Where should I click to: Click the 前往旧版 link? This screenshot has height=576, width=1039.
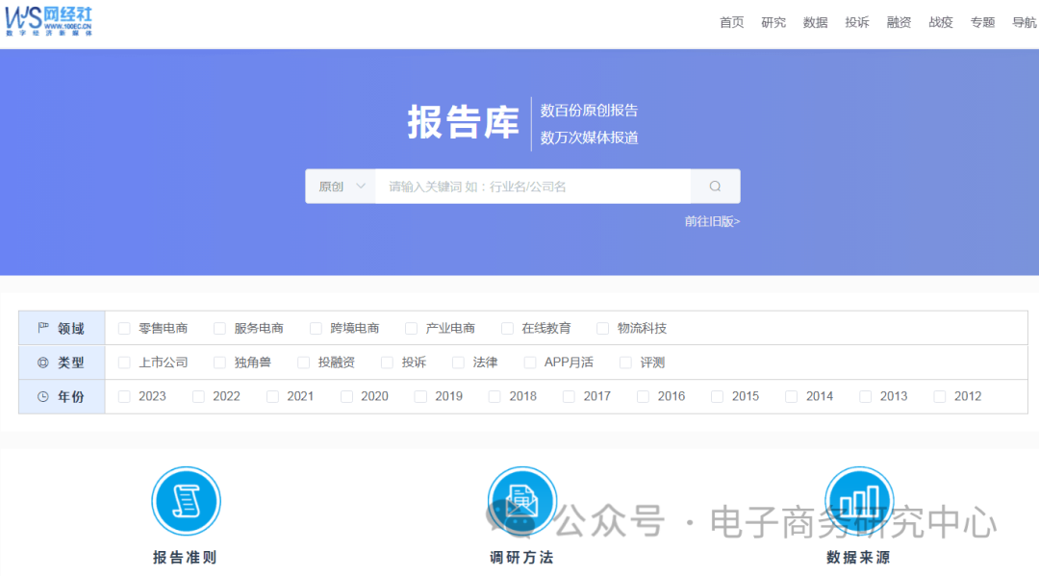[x=710, y=221]
